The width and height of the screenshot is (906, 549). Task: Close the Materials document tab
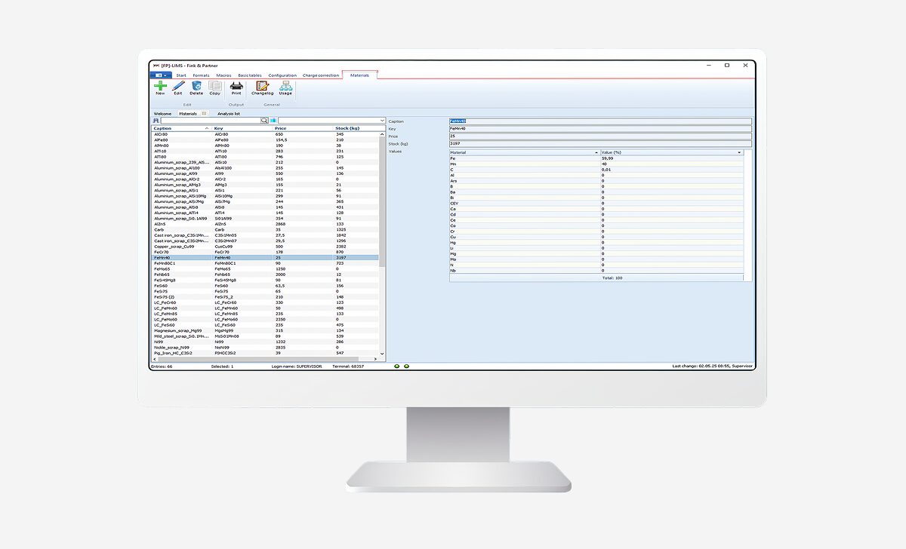[x=204, y=114]
